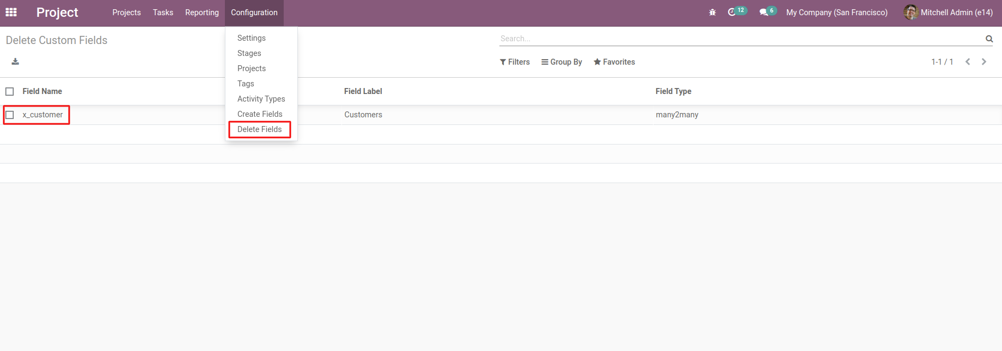Sort by Field Label column header
Screen dimensions: 1002x351
click(x=363, y=91)
